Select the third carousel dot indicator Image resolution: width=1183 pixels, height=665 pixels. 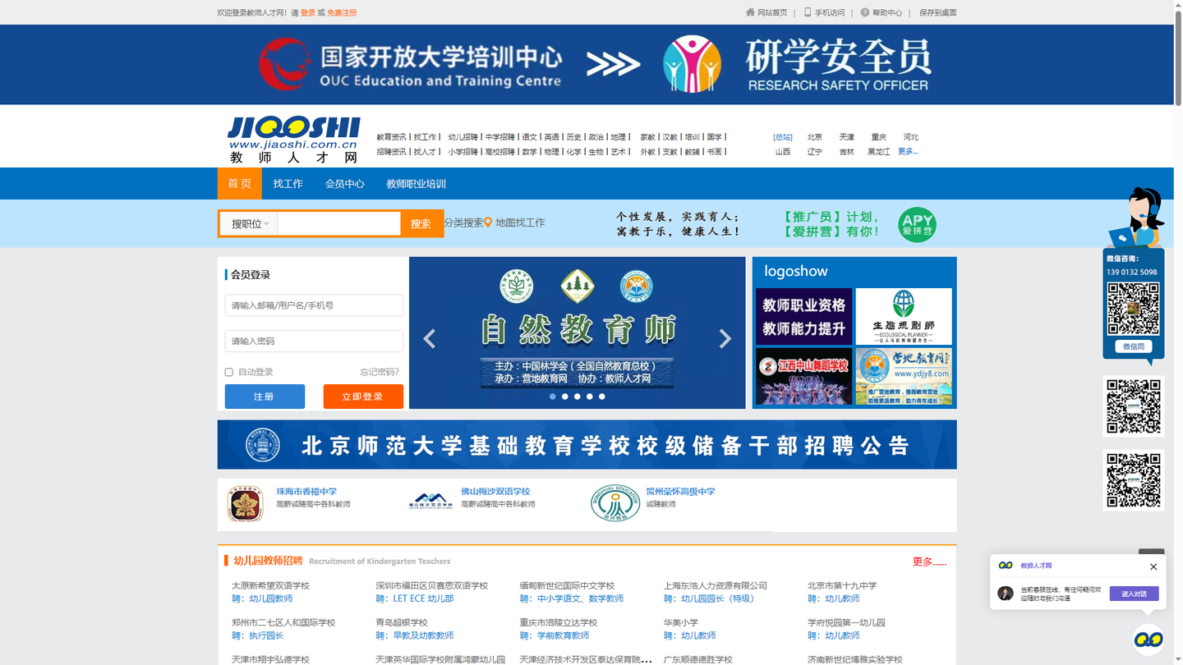578,397
